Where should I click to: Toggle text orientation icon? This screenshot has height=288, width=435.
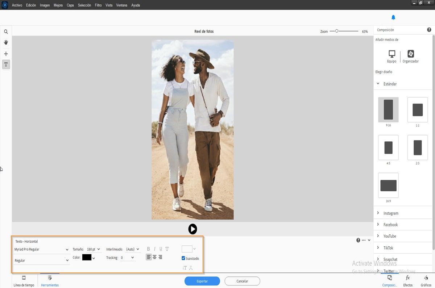coord(185,268)
